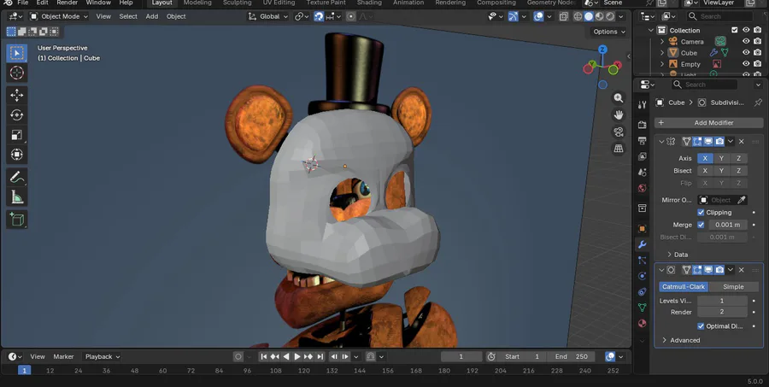
Task: Click the Add Modifier button
Action: (x=708, y=123)
